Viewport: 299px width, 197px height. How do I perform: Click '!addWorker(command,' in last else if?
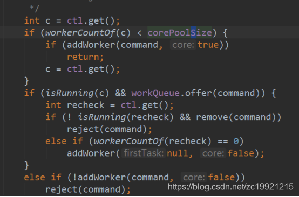(123, 178)
